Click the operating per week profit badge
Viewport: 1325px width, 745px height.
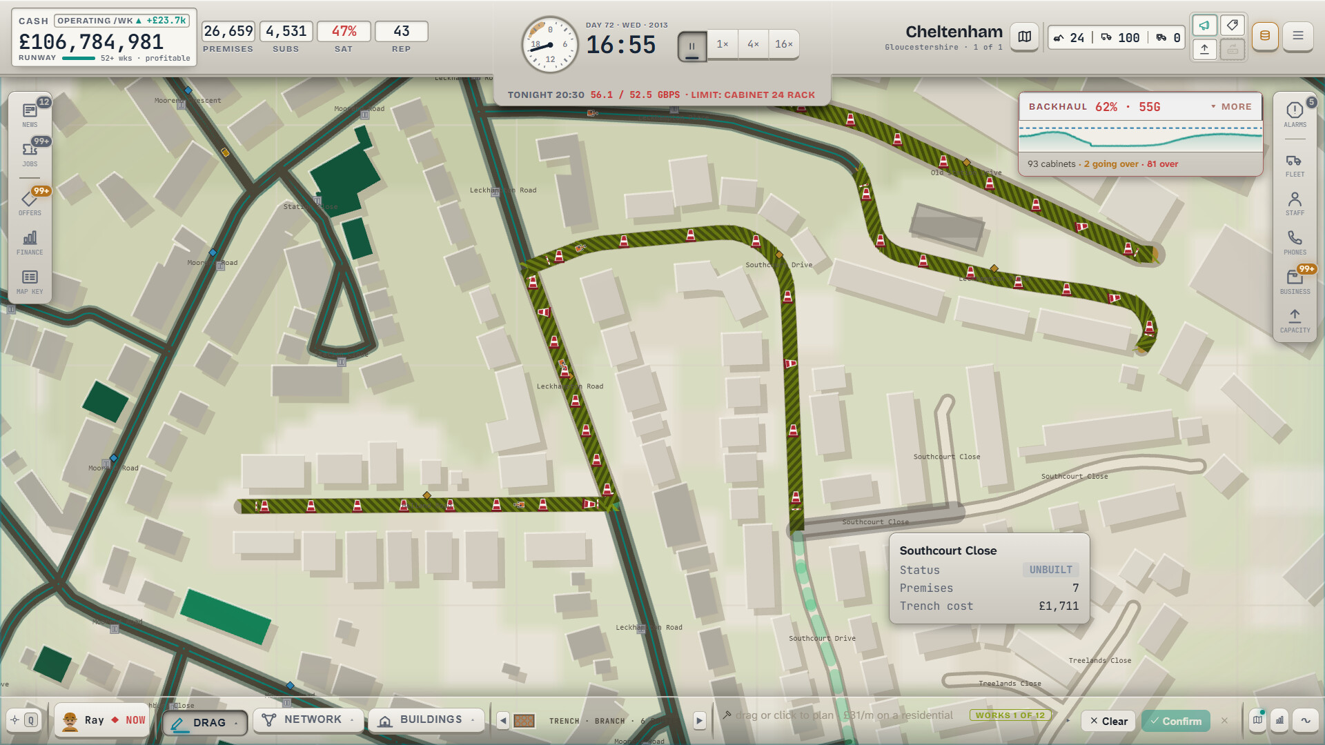pos(122,21)
